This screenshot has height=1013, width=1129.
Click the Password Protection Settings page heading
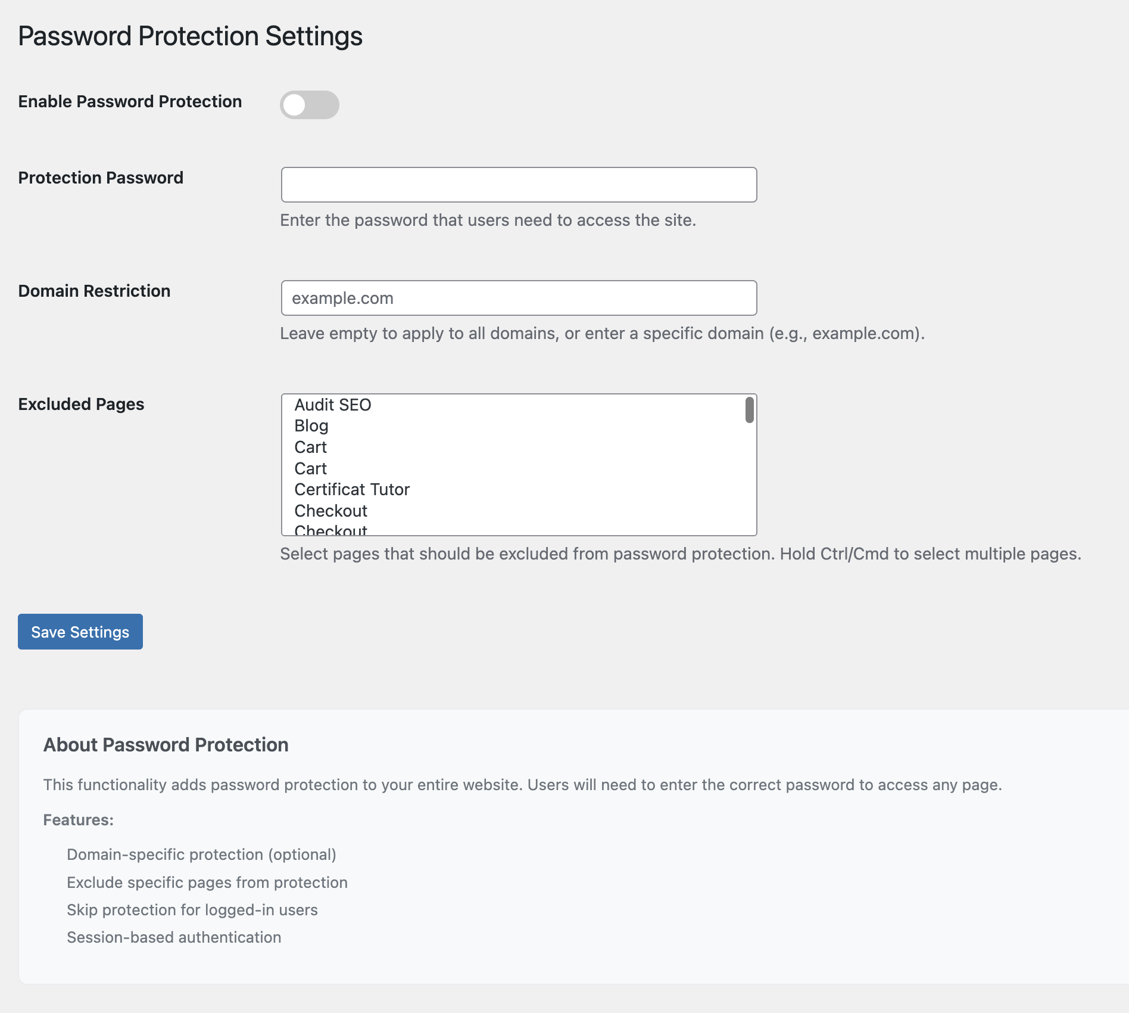click(x=190, y=36)
